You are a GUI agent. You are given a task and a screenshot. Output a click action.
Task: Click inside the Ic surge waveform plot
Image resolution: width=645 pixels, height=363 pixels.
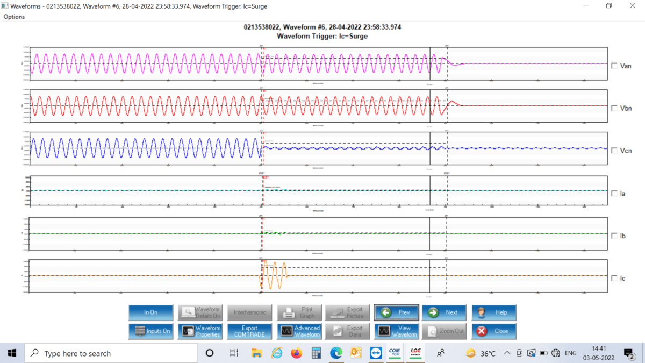point(274,275)
